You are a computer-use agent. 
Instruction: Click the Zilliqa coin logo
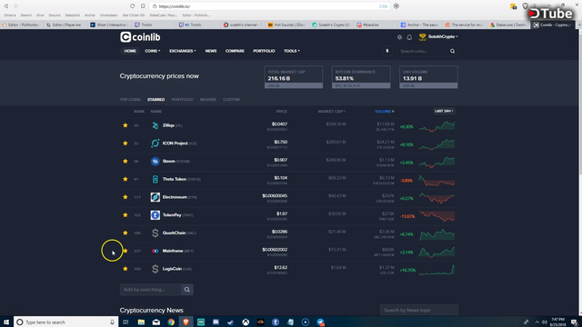click(156, 125)
